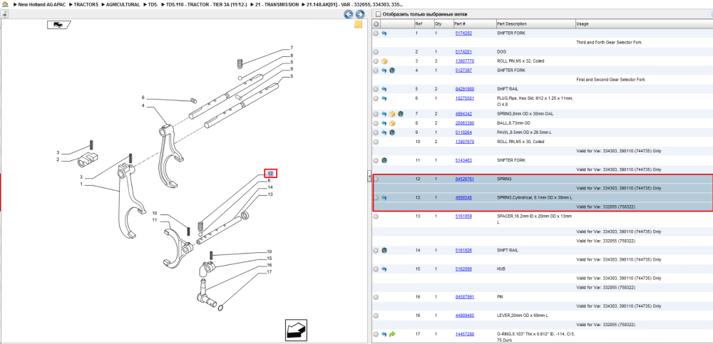Click the globe icon for SHIFT RAIL 5161826
This screenshot has width=713, height=344.
[x=384, y=251]
